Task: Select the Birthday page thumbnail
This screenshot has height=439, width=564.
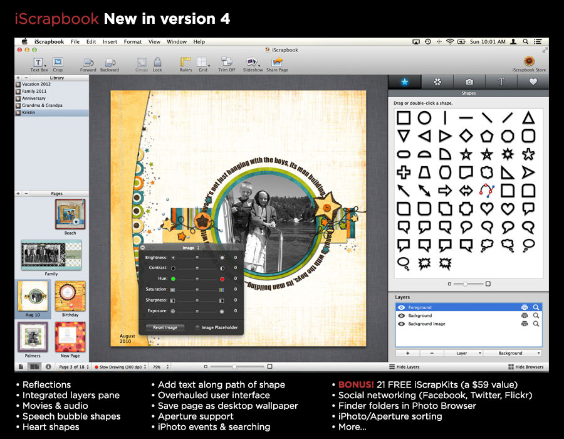Action: (x=70, y=296)
